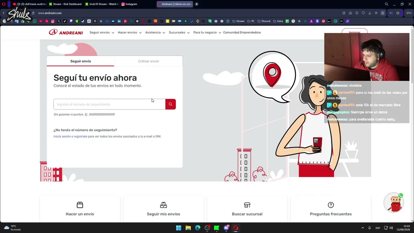414x233 pixels.
Task: Focus the tracking number input field
Action: point(109,104)
